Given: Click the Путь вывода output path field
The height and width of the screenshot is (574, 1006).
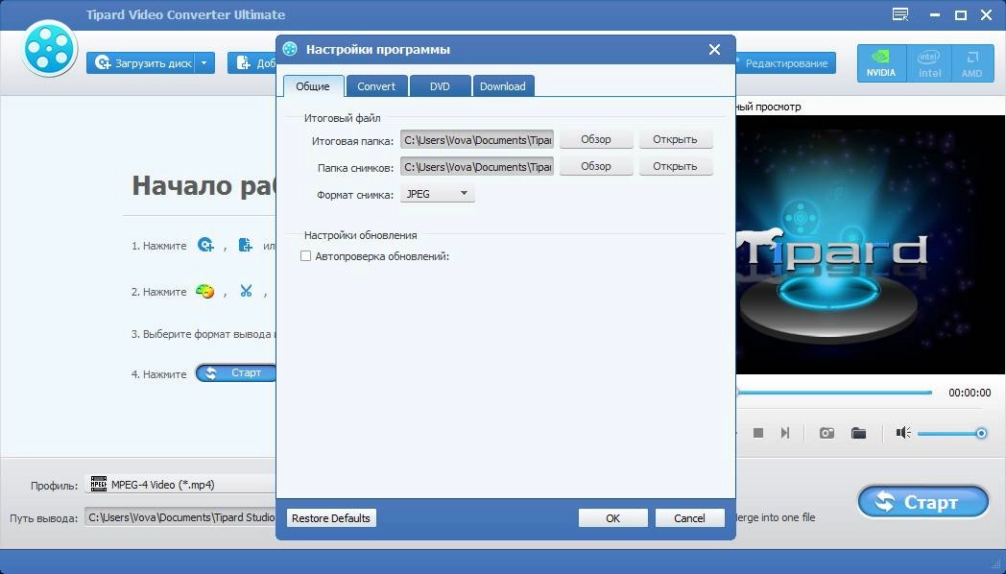Looking at the screenshot, I should point(180,517).
